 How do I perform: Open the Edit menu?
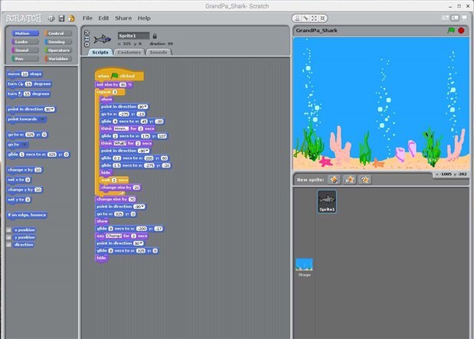point(103,18)
